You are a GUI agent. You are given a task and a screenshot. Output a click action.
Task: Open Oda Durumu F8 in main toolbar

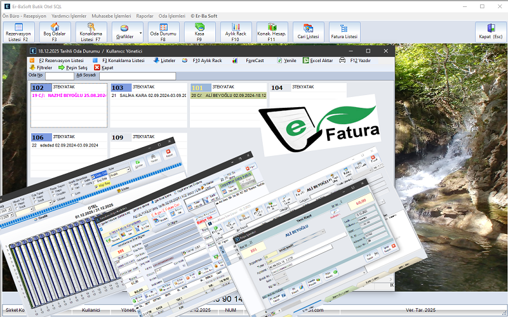tap(163, 31)
